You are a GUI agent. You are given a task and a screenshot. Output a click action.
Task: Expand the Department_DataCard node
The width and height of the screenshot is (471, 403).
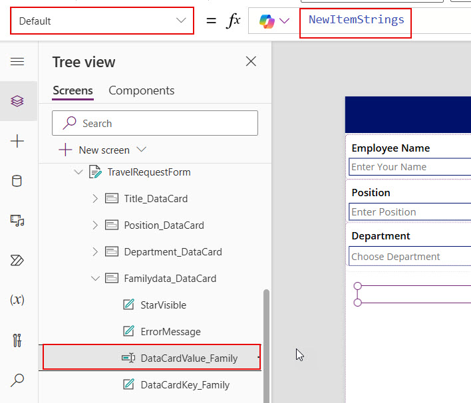pyautogui.click(x=95, y=251)
